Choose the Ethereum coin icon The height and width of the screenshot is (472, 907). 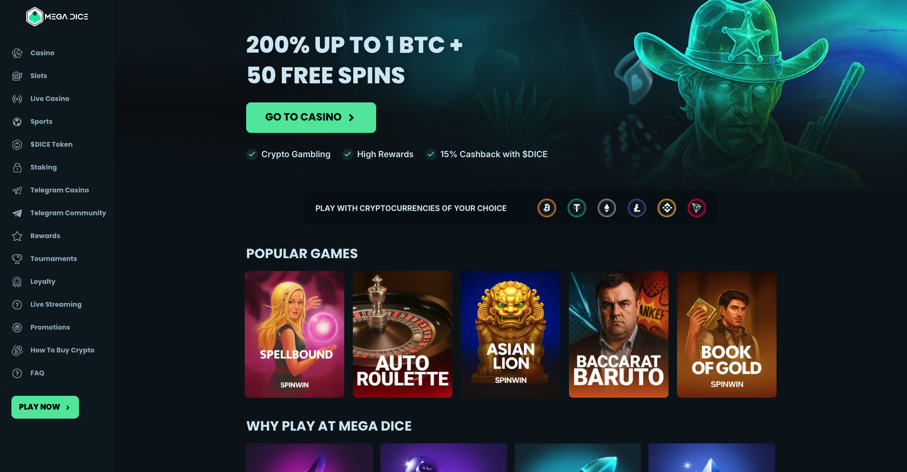607,208
